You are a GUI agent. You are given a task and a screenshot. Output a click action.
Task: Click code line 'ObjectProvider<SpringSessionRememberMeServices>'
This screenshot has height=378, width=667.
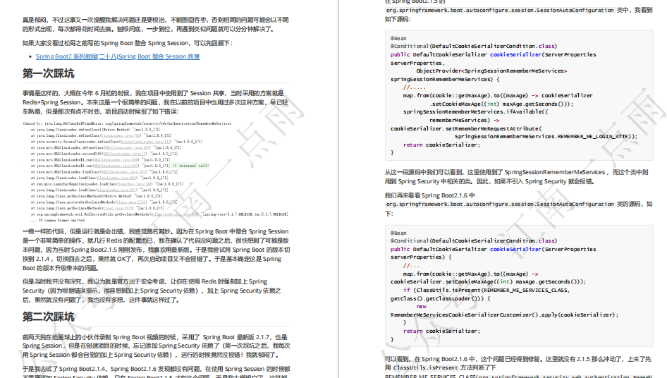(491, 71)
